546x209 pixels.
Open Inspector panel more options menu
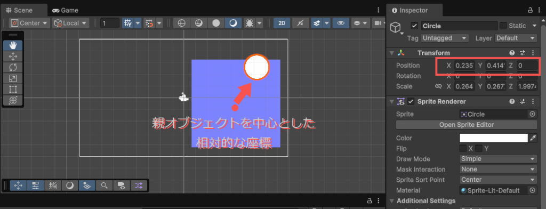(540, 11)
